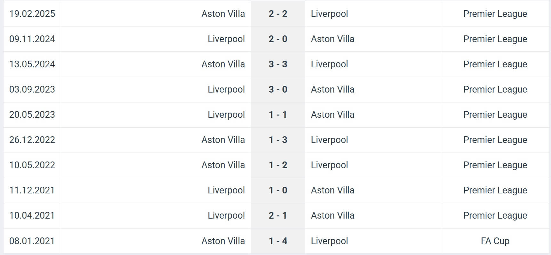551x255 pixels.
Task: Open the 1 - 0 result from 11.12.2021
Action: [278, 190]
